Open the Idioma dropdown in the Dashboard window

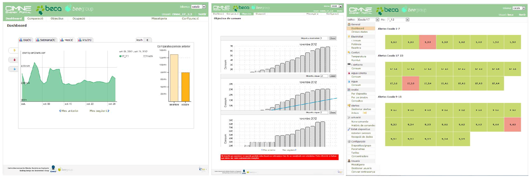(x=198, y=7)
